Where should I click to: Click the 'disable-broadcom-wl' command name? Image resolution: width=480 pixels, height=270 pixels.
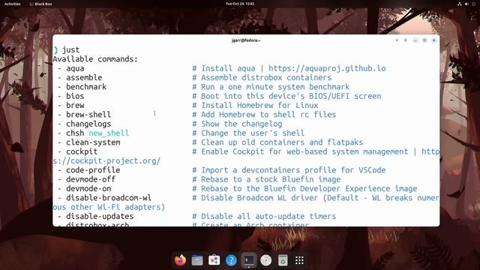click(109, 198)
